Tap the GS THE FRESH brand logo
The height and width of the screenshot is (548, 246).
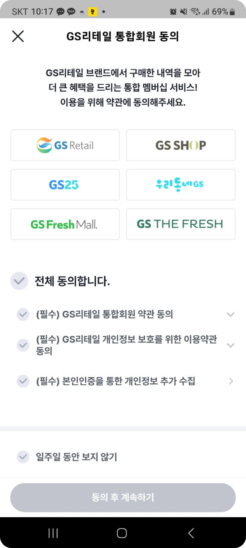pyautogui.click(x=181, y=224)
